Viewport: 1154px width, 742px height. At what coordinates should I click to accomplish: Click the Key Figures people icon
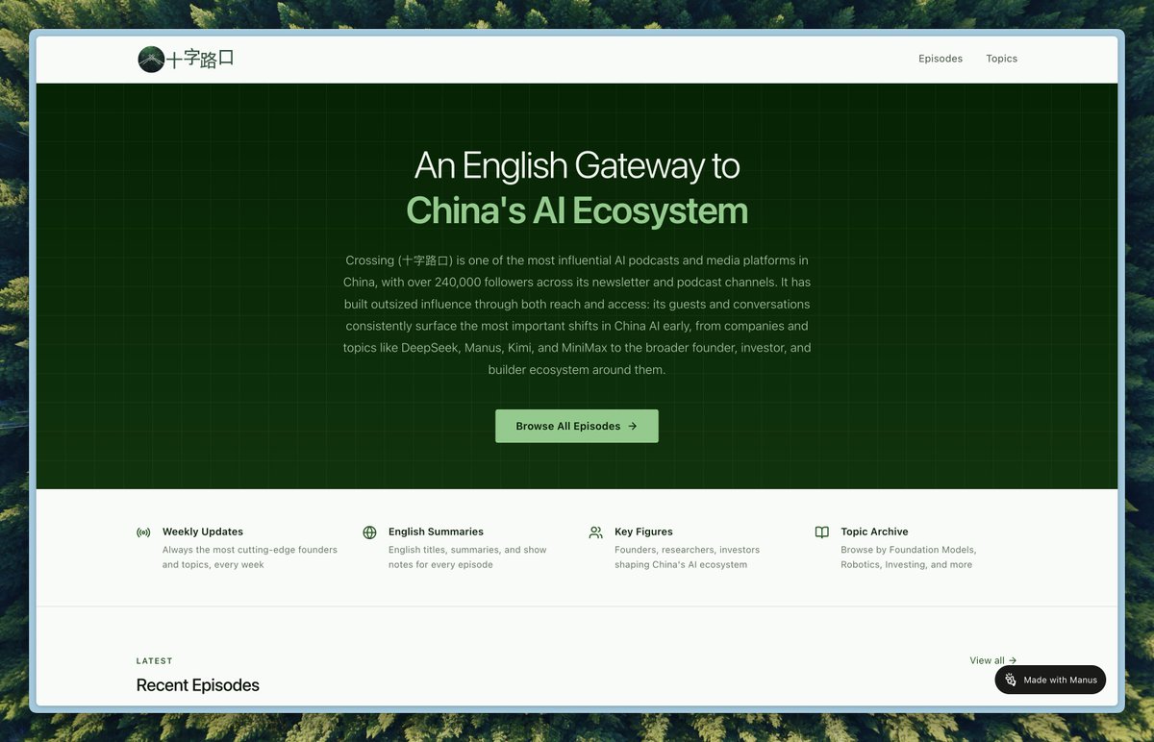click(x=595, y=532)
